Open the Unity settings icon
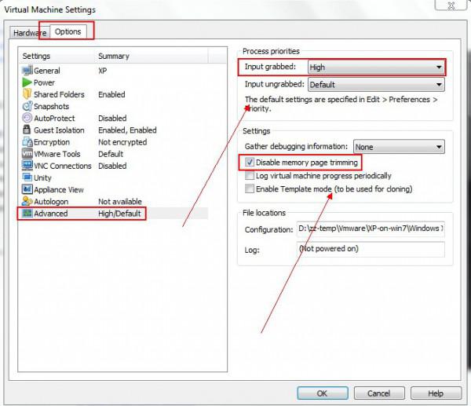This screenshot has height=406, width=471. tap(27, 177)
